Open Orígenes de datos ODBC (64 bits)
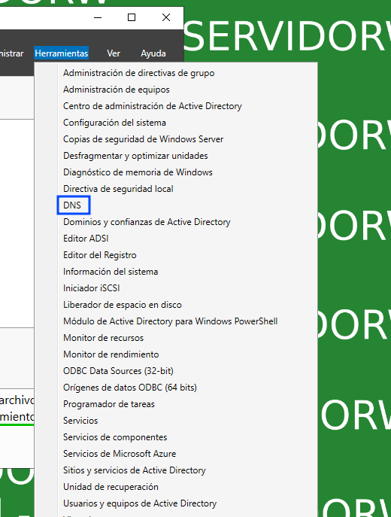 [x=130, y=388]
